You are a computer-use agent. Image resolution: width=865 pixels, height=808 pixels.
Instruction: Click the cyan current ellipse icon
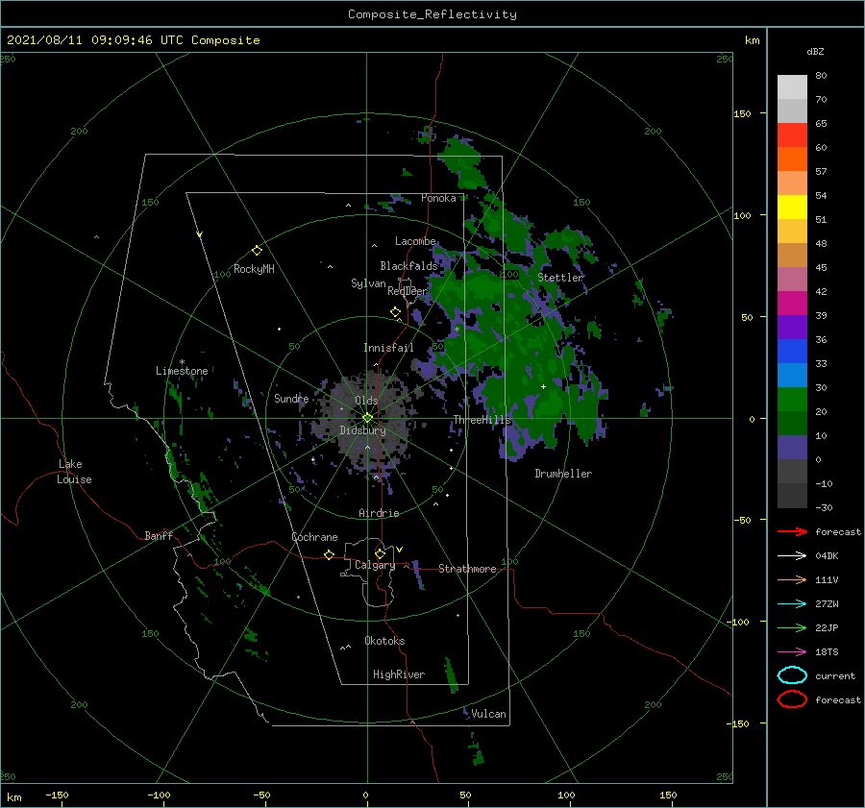pos(792,675)
